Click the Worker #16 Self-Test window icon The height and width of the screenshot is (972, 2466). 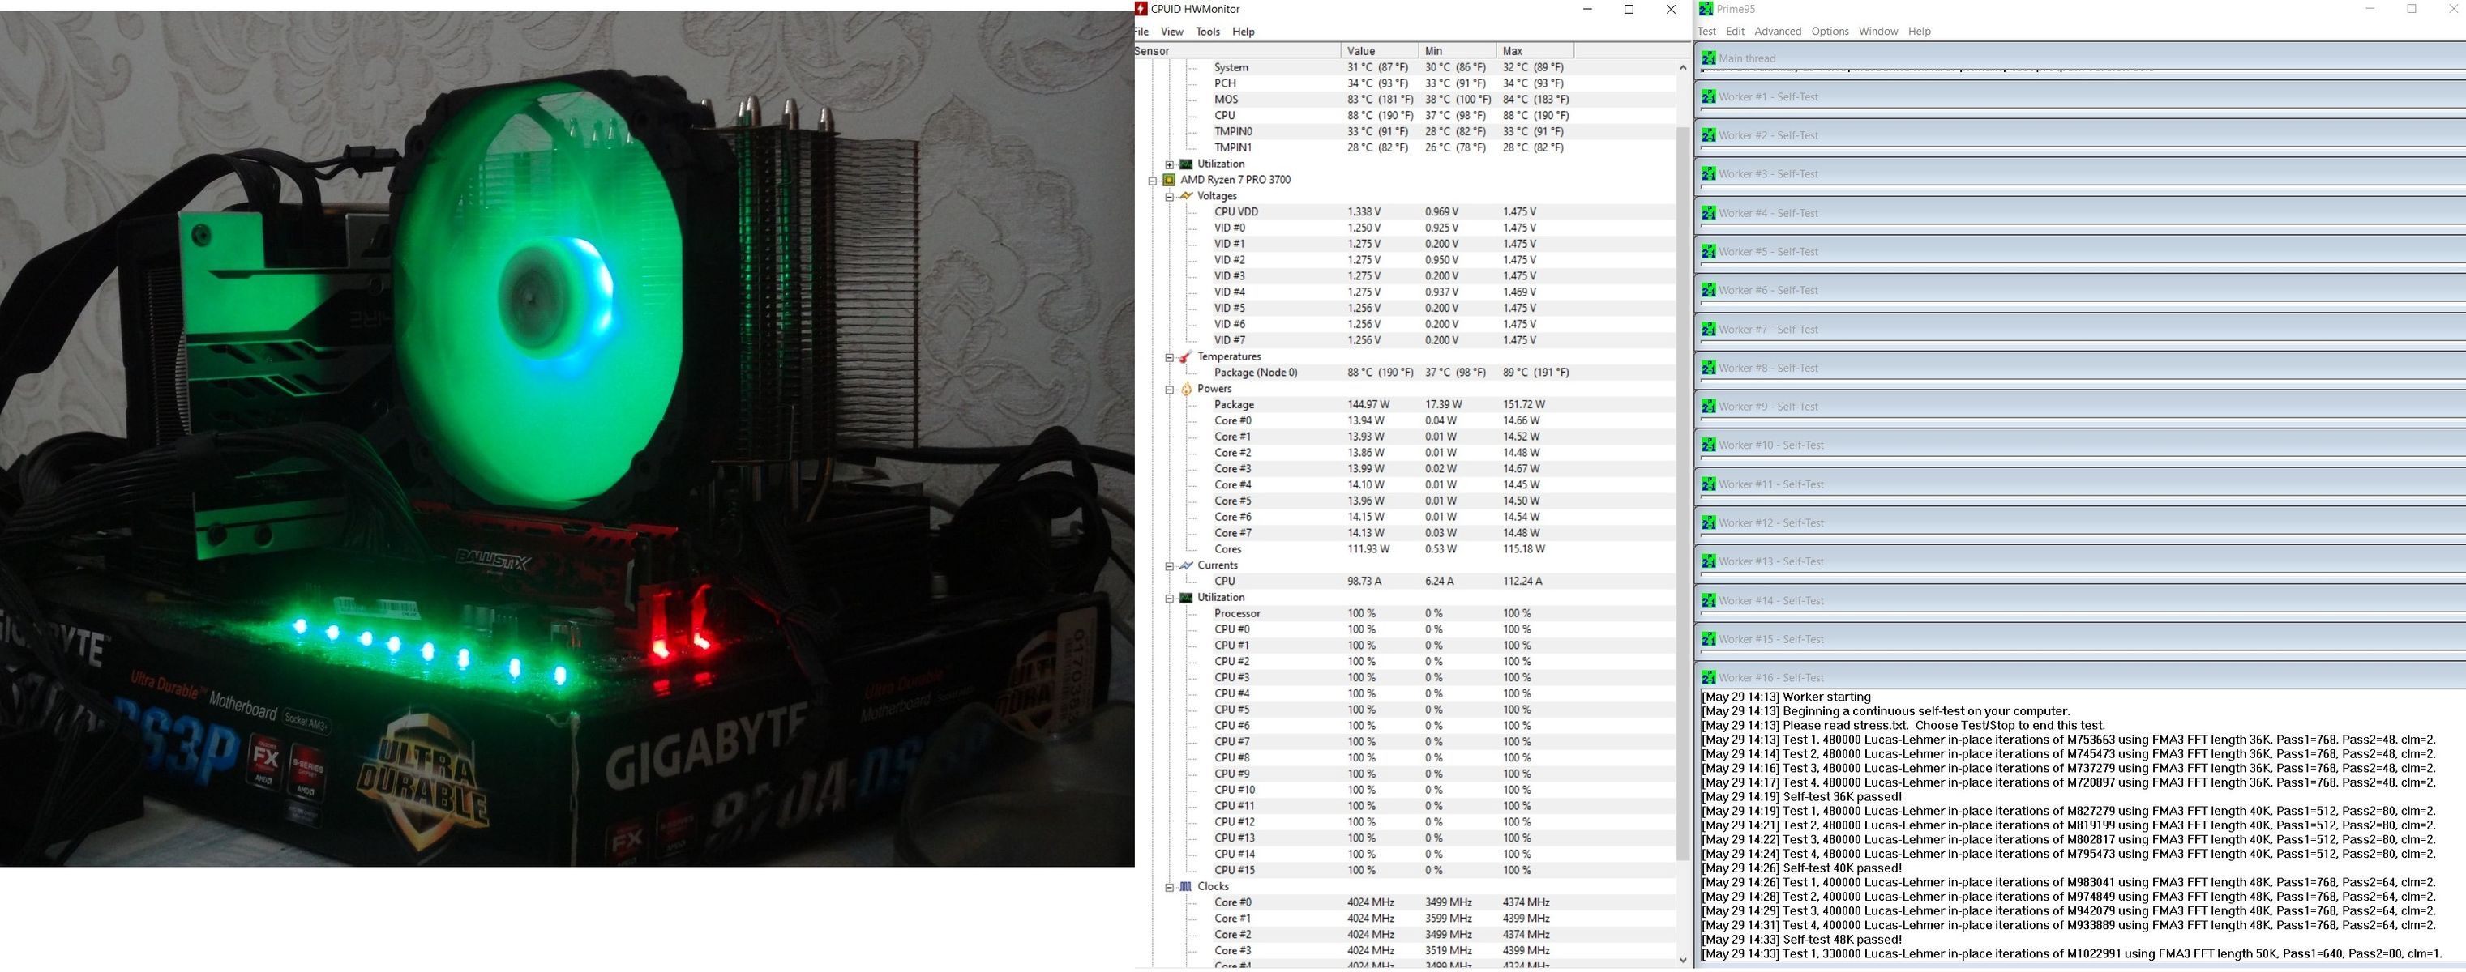(x=1708, y=677)
